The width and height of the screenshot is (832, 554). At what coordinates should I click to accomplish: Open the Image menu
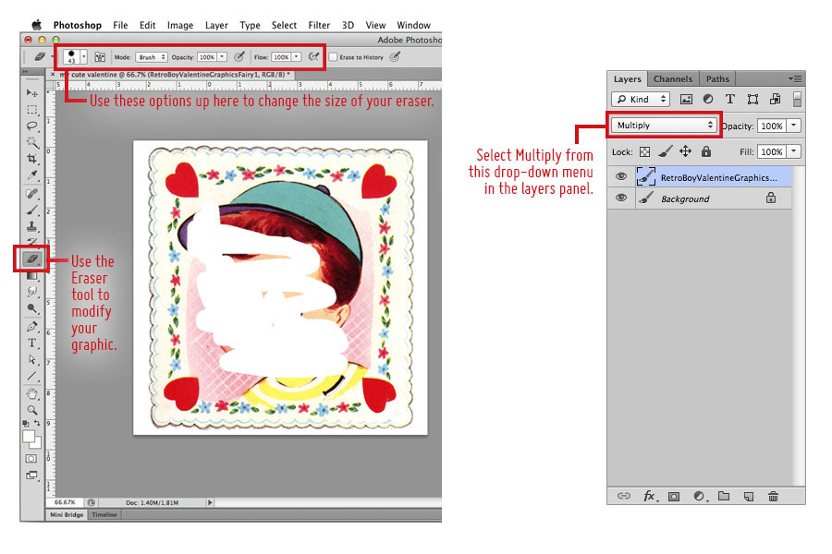tap(180, 25)
